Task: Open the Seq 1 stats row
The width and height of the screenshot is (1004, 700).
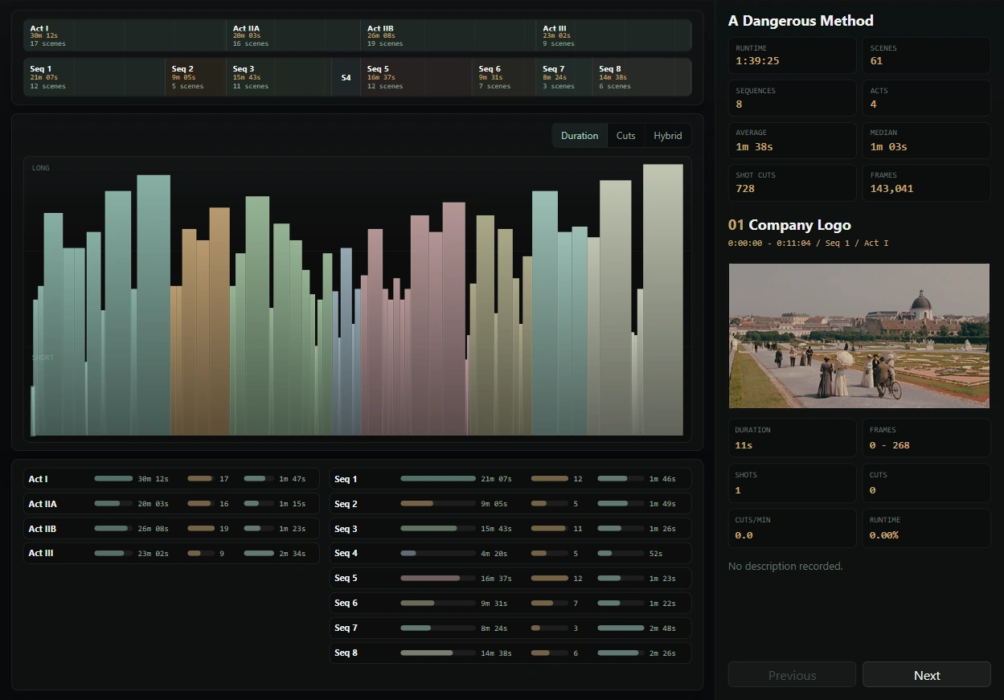Action: [x=510, y=479]
